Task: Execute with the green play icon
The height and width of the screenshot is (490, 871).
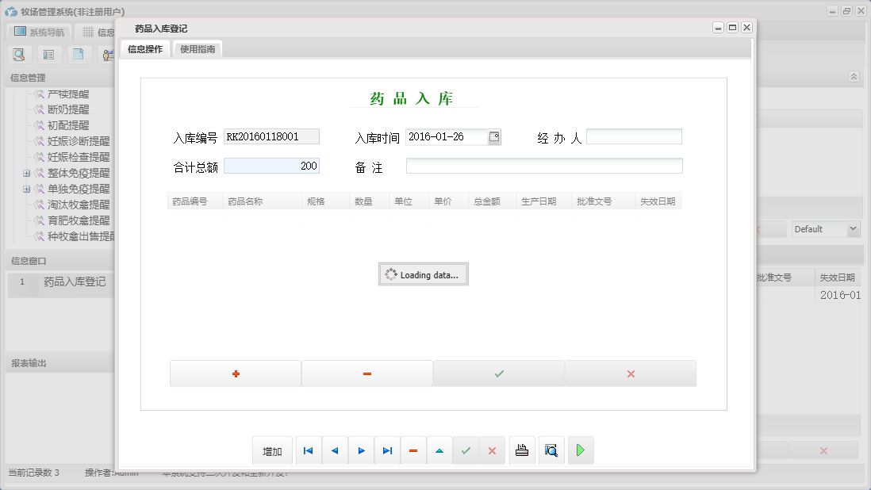Action: pos(580,450)
